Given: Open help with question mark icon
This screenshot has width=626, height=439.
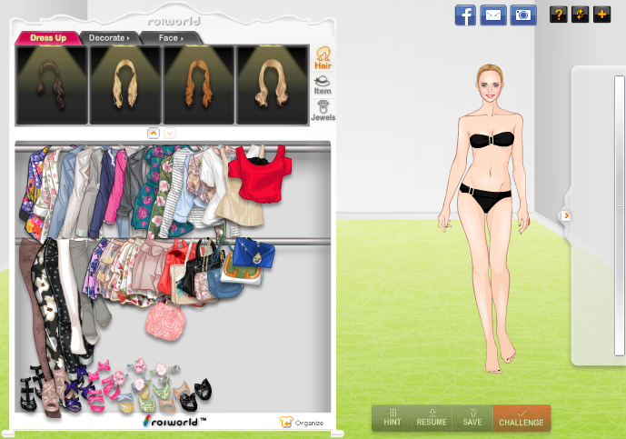Looking at the screenshot, I should [558, 15].
